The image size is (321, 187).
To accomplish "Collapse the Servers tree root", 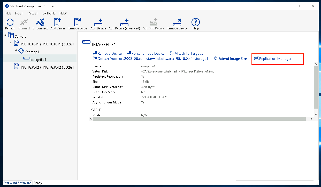I will point(6,35).
